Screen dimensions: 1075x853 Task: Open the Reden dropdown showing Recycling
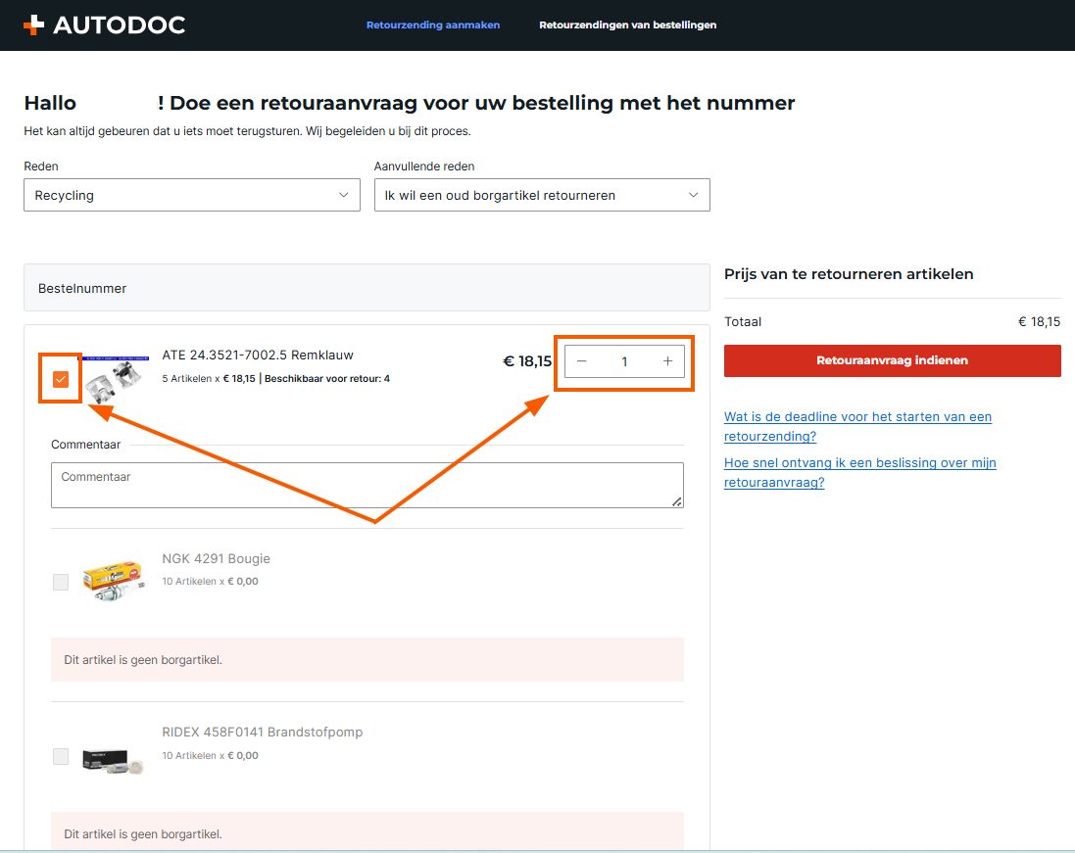[x=191, y=195]
